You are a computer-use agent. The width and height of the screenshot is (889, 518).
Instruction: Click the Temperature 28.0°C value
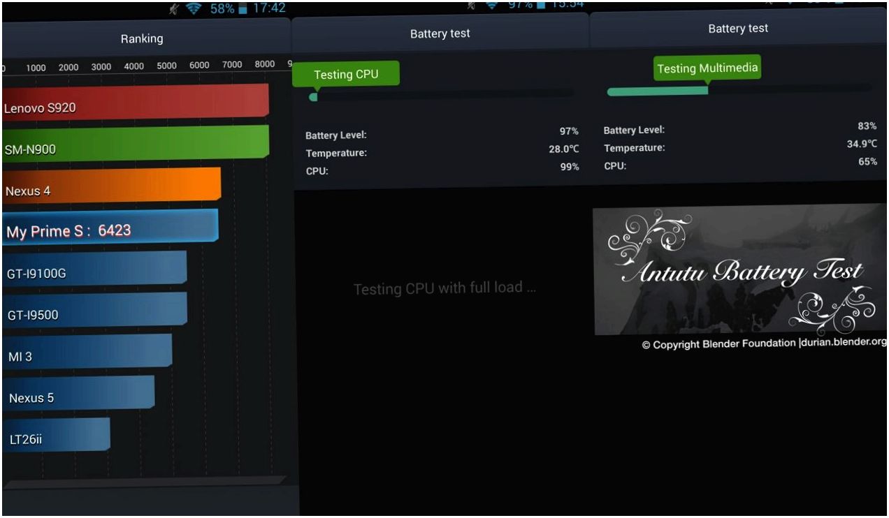(x=564, y=149)
